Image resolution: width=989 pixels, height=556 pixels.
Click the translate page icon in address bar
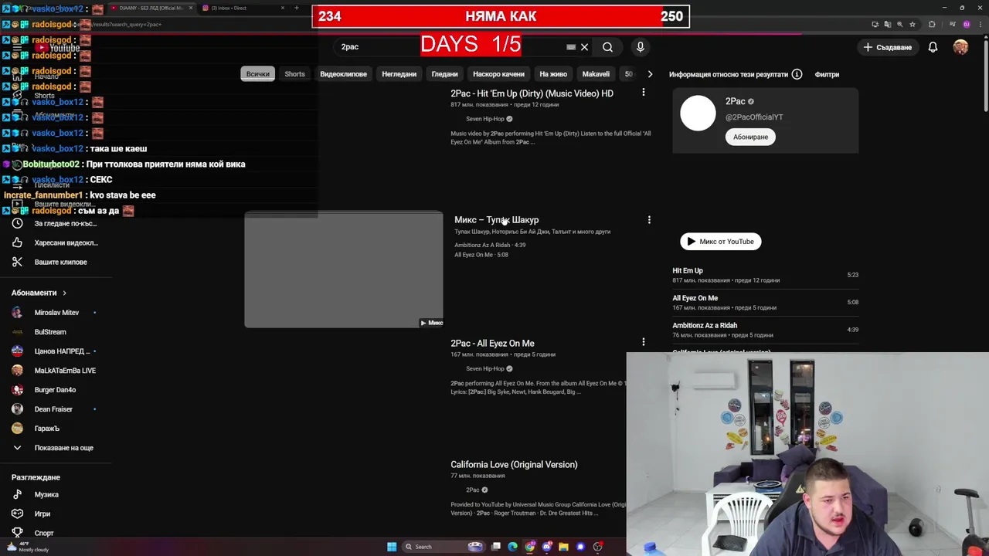click(887, 24)
